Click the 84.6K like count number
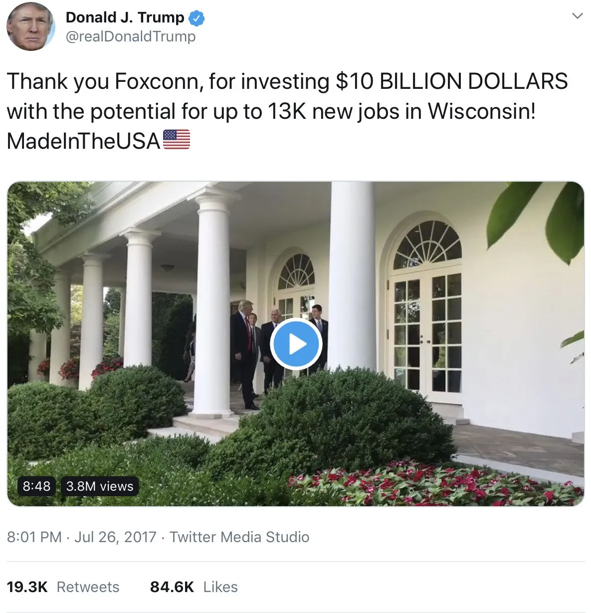 coord(172,587)
